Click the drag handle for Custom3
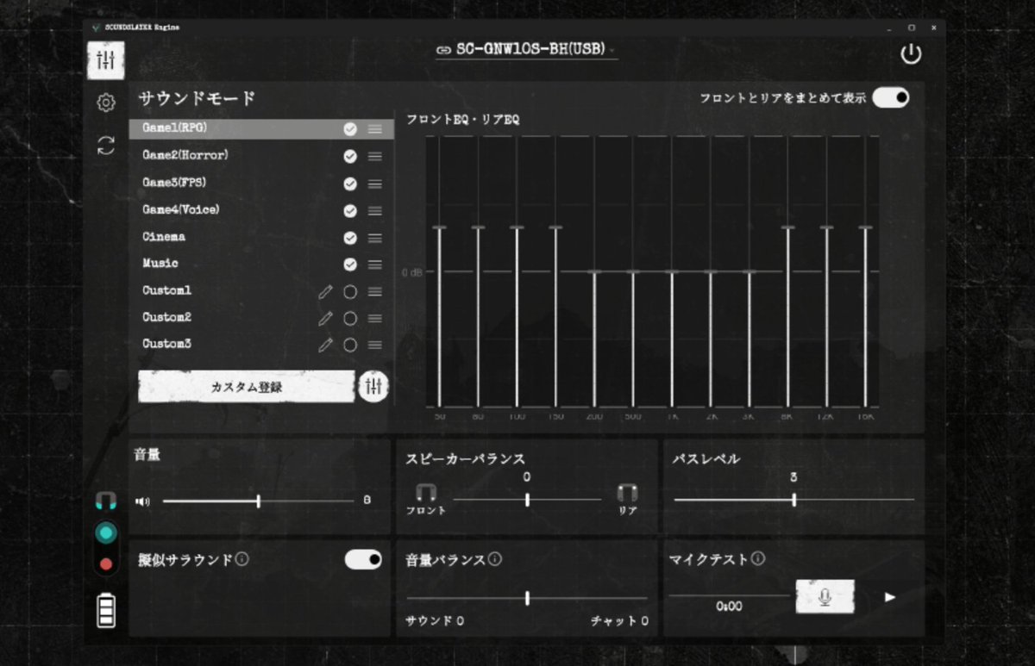Image resolution: width=1035 pixels, height=666 pixels. (374, 345)
